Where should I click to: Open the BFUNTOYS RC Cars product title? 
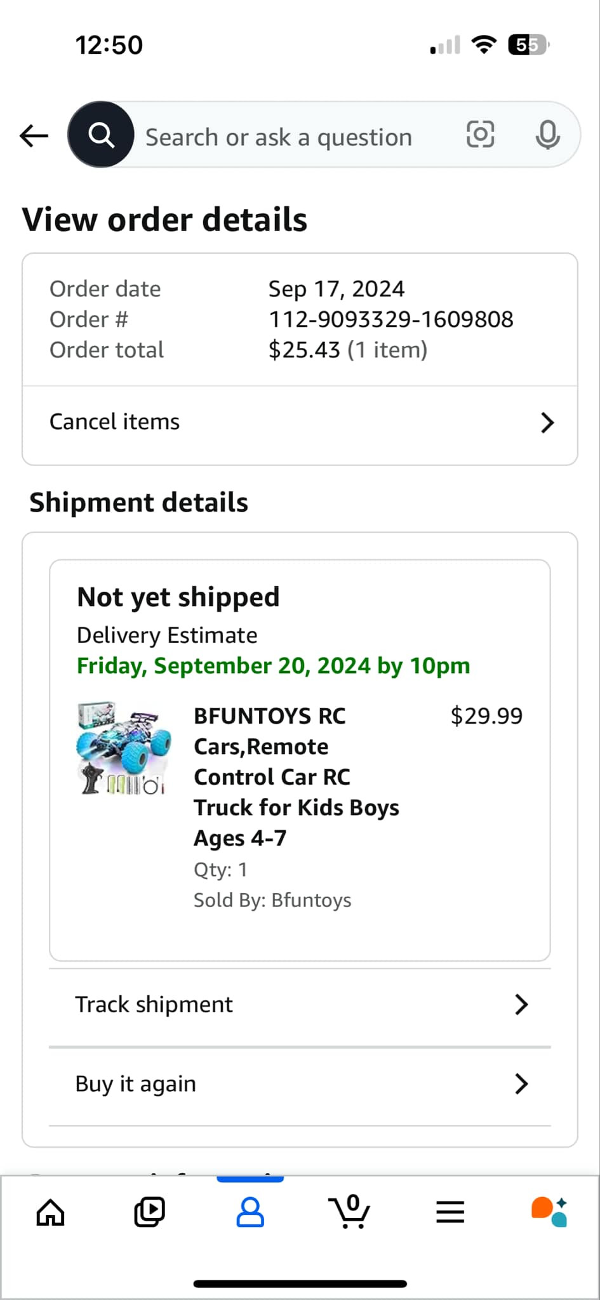point(296,776)
